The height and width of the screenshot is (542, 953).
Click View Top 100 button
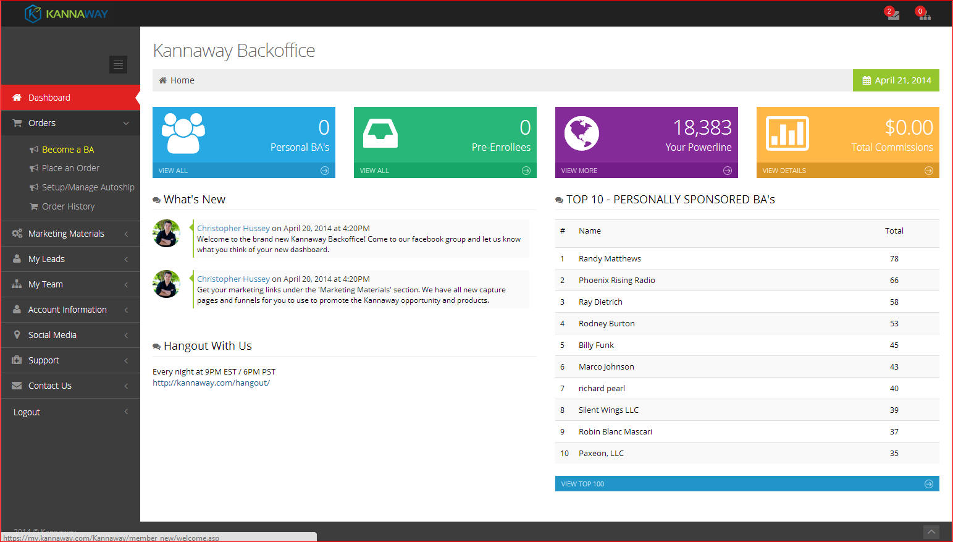747,484
